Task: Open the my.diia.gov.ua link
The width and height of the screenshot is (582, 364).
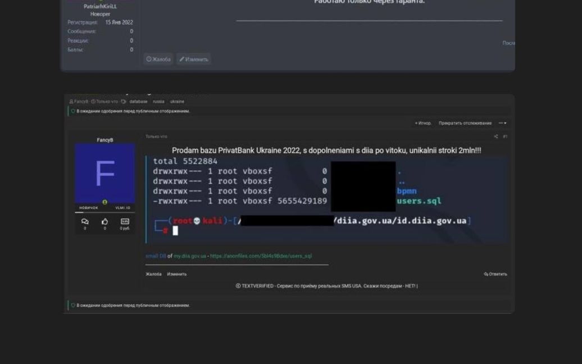Action: tap(190, 256)
